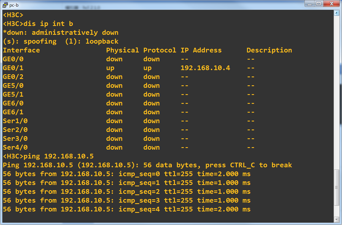342x225 pixels.
Task: Maximize the pc-b terminal window
Action: pyautogui.click(x=319, y=4)
